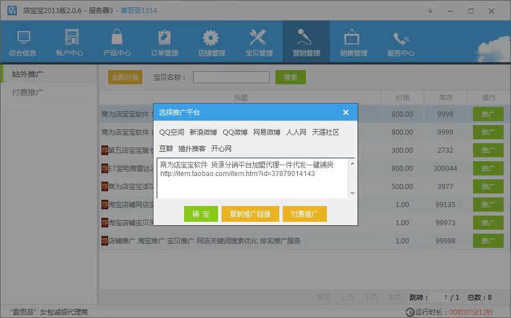Viewport: 511px width, 318px height.
Task: Click the 全部分类 button
Action: pyautogui.click(x=125, y=77)
